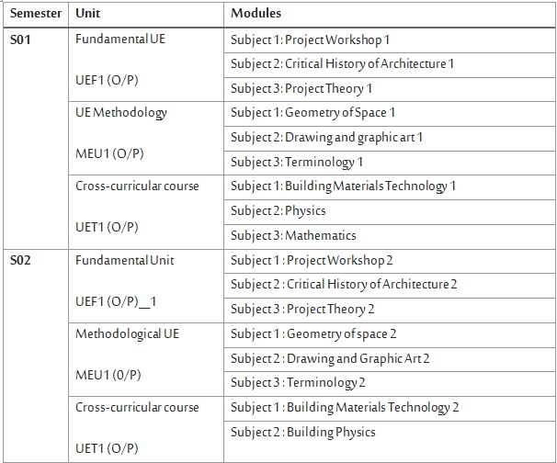Image resolution: width=557 pixels, height=463 pixels.
Task: Select the Terminology 1 module
Action: tap(297, 162)
